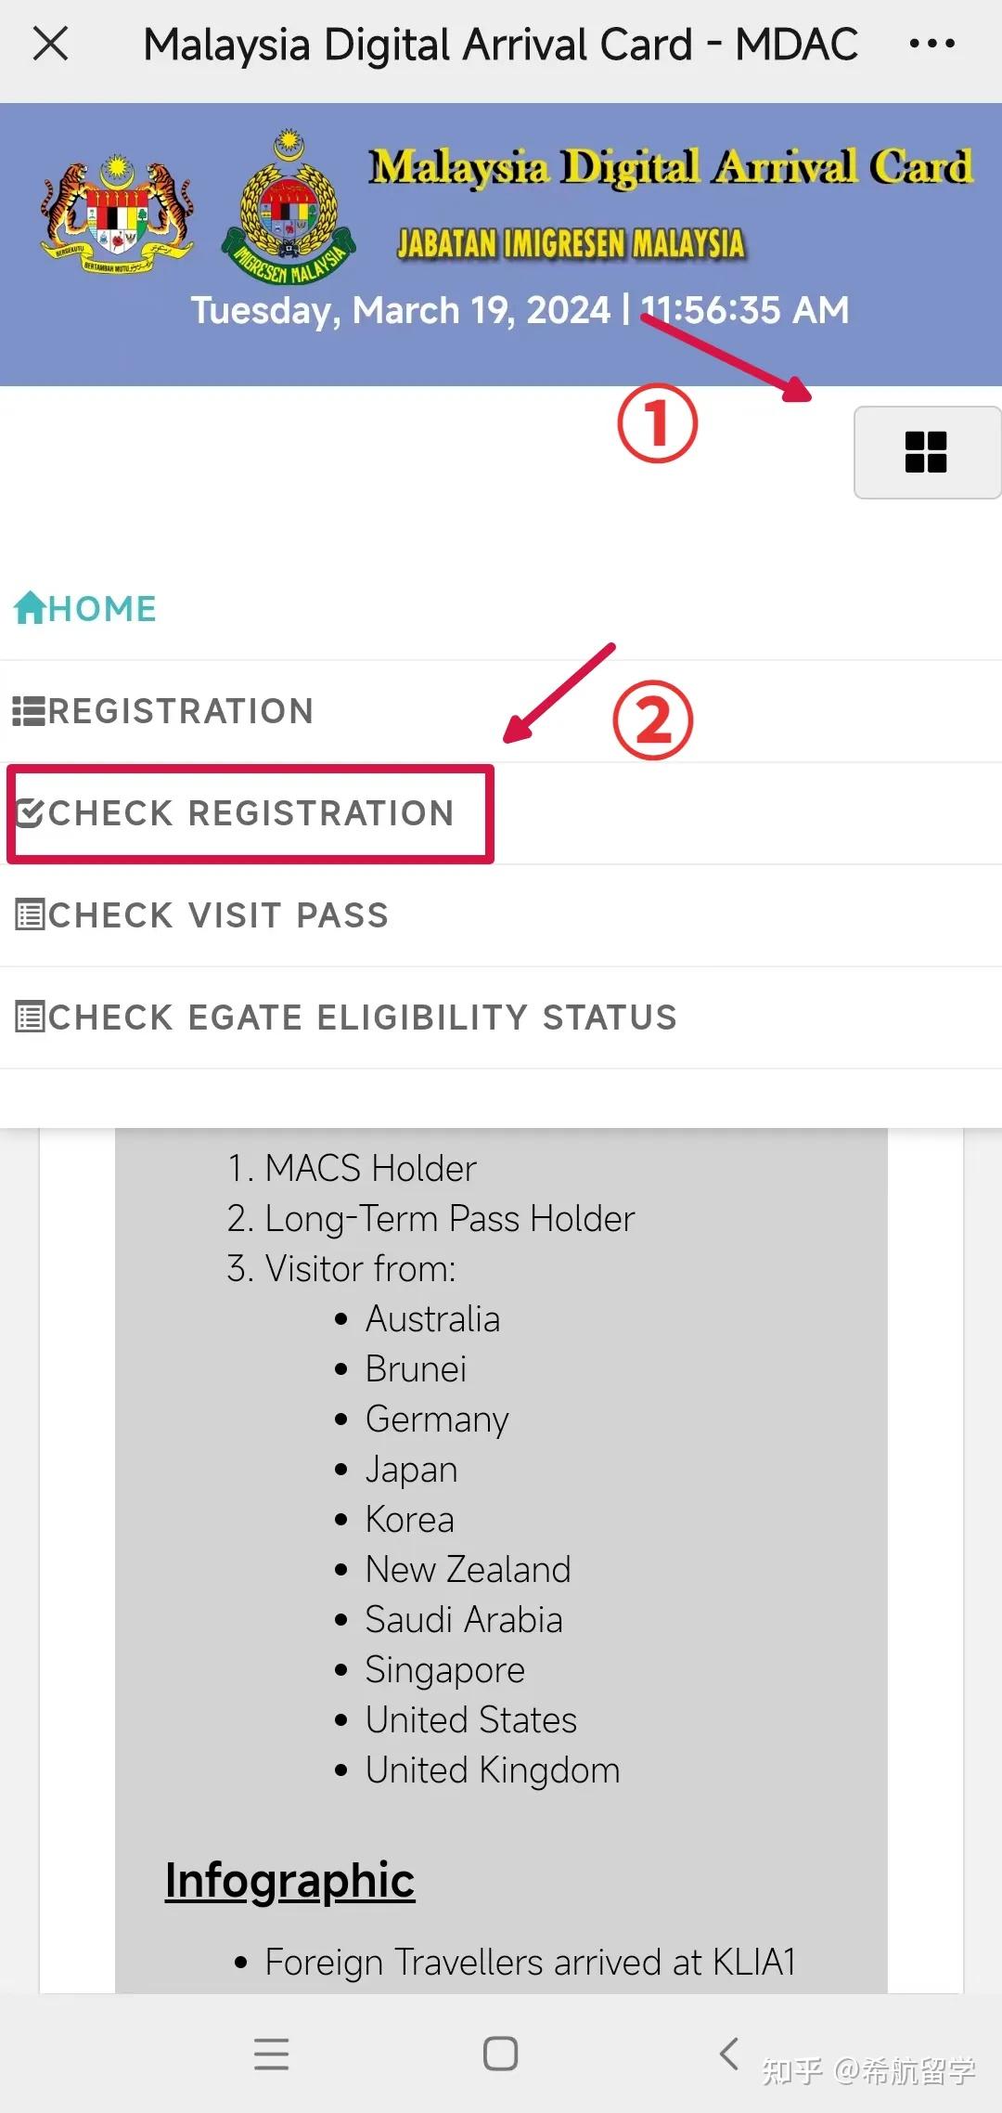Select CHECK REGISTRATION menu entry
1002x2113 pixels.
pos(251,813)
